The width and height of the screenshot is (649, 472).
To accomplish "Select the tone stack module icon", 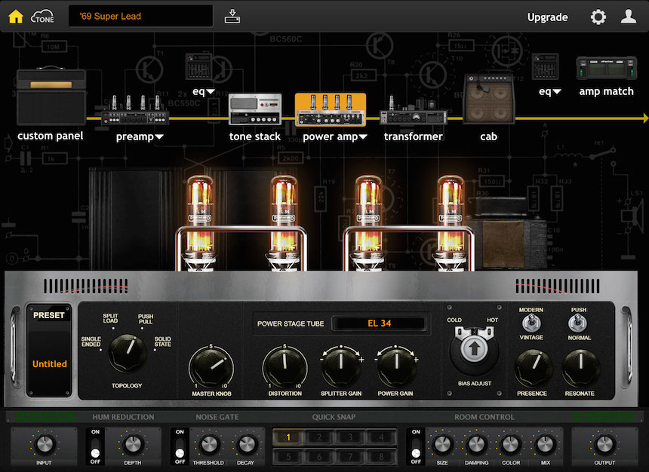I will (x=255, y=109).
